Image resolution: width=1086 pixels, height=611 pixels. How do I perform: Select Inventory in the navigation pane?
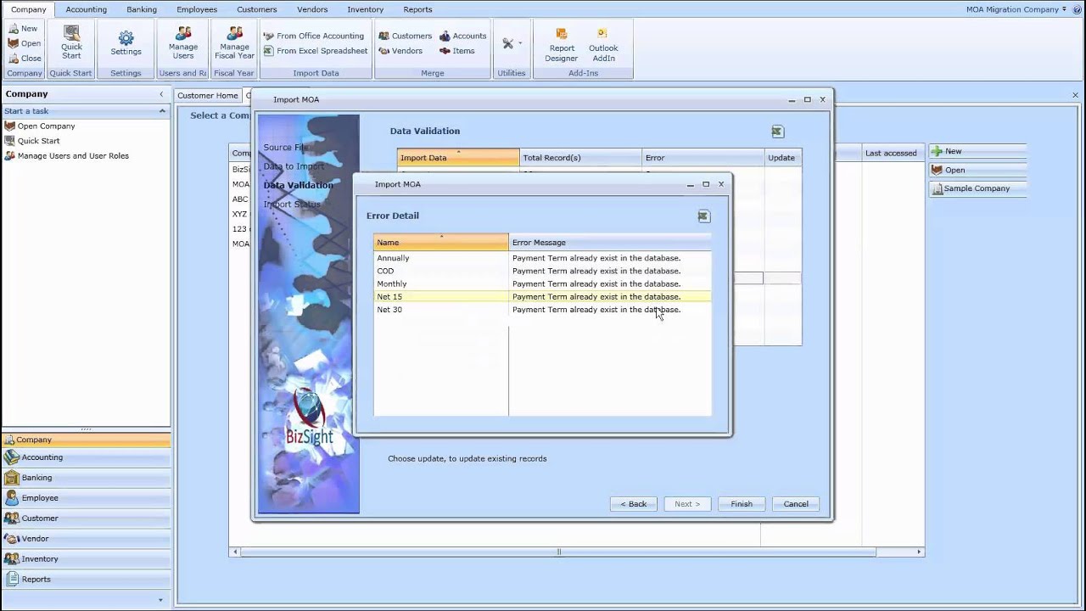86,559
